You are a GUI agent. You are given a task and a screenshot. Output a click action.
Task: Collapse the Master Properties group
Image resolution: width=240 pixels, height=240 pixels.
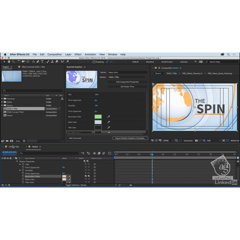17,161
